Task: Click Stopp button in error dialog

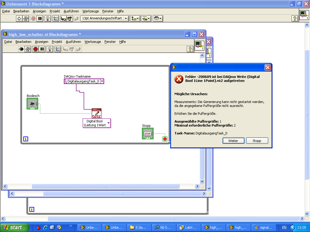Action: pyautogui.click(x=257, y=141)
